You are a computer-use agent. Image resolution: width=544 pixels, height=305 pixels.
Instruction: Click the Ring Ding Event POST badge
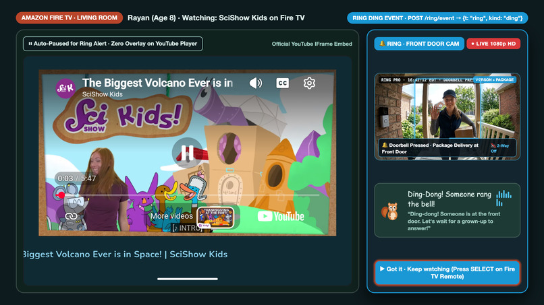[437, 18]
